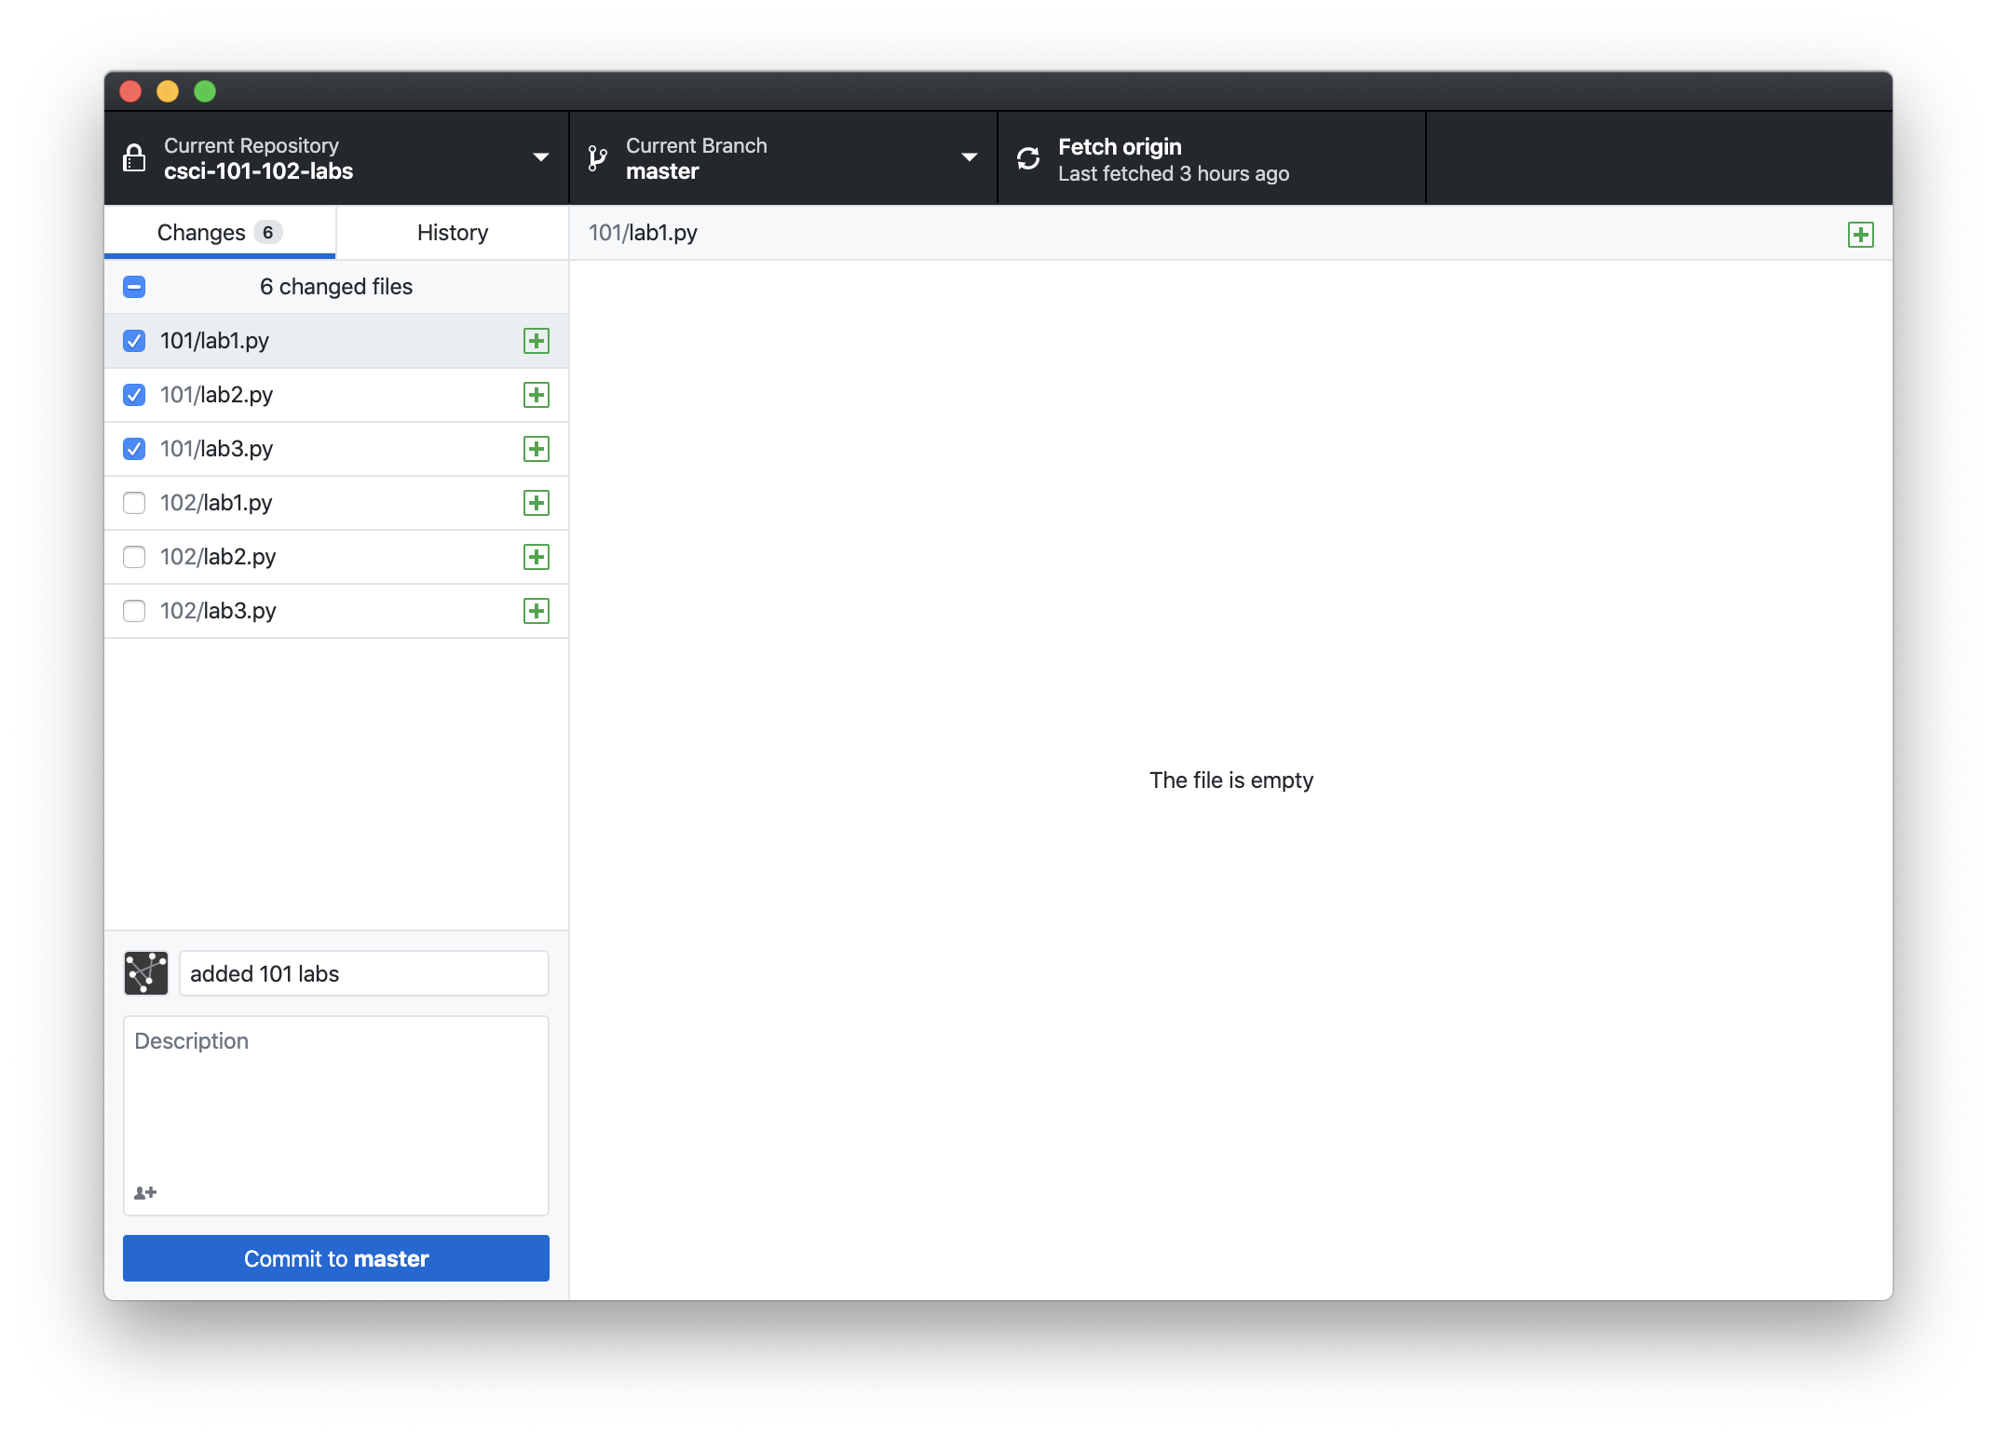Click the fetch origin sync icon
This screenshot has height=1438, width=1997.
pyautogui.click(x=1028, y=158)
